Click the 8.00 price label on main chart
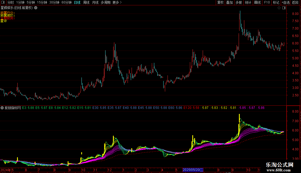This screenshot has width=301, height=173. pyautogui.click(x=295, y=14)
